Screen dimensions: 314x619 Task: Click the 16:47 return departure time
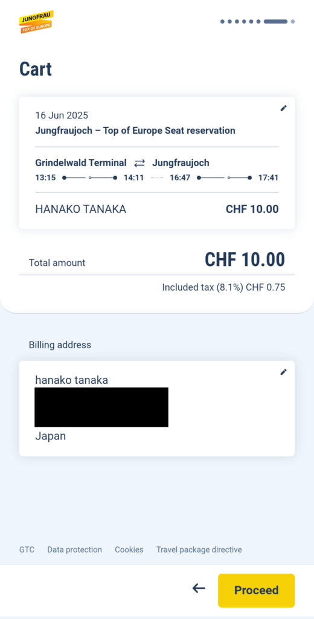click(x=181, y=178)
